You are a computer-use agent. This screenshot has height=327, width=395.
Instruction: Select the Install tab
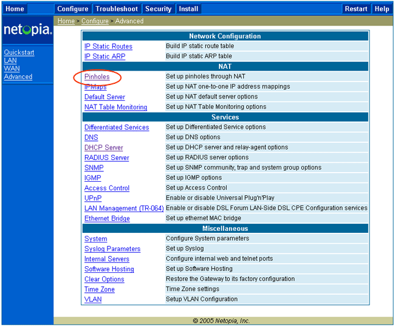[x=188, y=9]
